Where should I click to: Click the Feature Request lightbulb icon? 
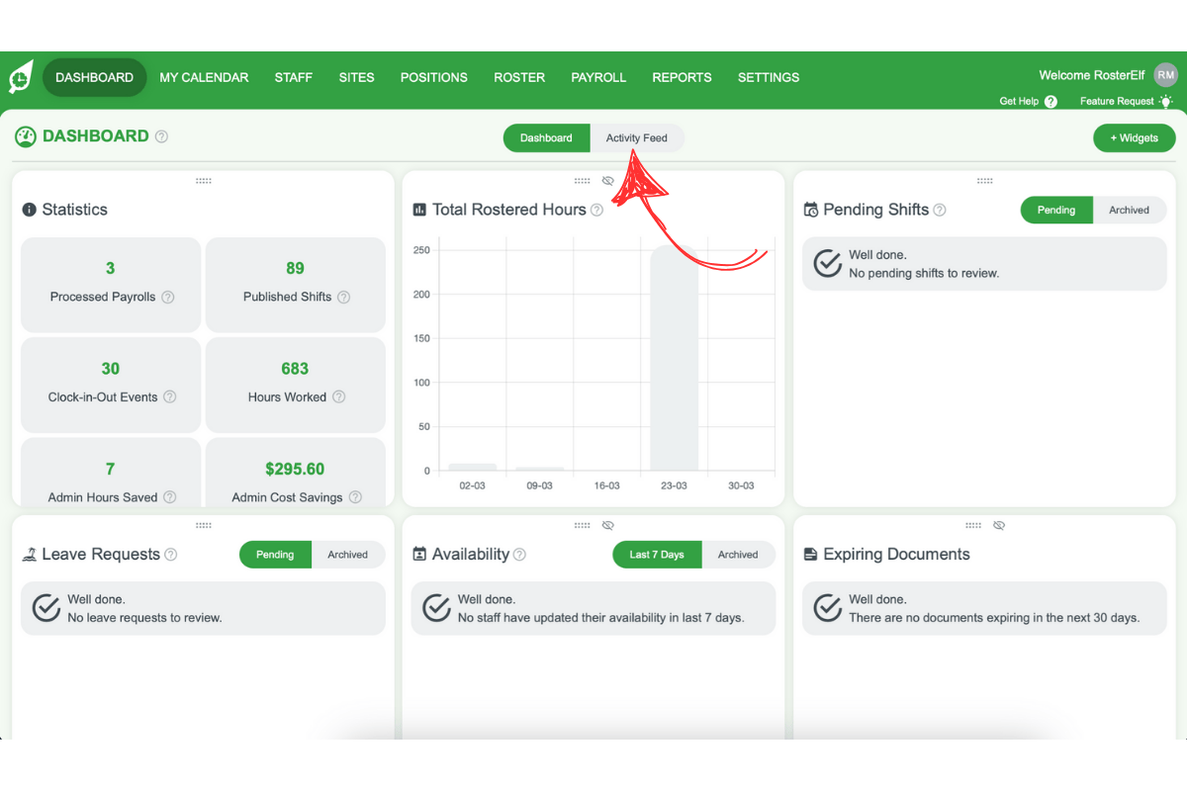coord(1166,101)
